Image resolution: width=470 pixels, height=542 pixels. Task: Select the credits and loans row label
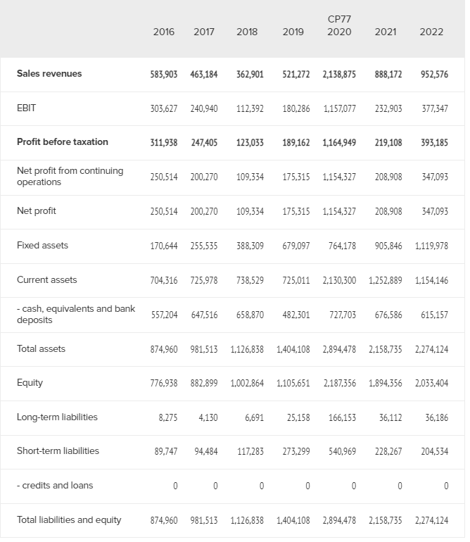click(x=55, y=485)
